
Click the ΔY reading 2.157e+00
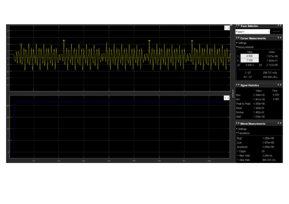click(272, 65)
